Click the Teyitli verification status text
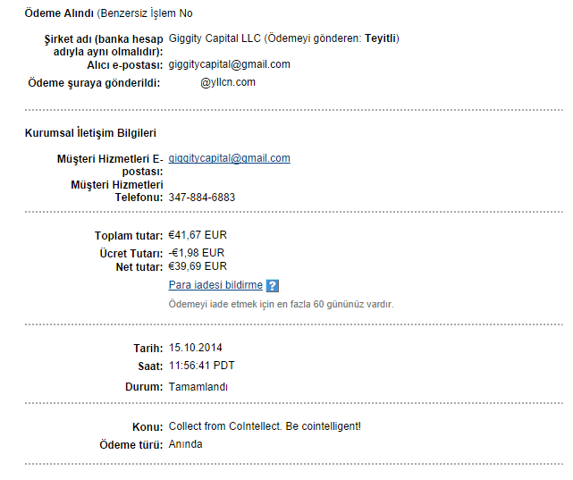 pyautogui.click(x=381, y=38)
